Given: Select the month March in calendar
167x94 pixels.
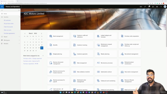Looking at the screenshot, I should point(31,33).
